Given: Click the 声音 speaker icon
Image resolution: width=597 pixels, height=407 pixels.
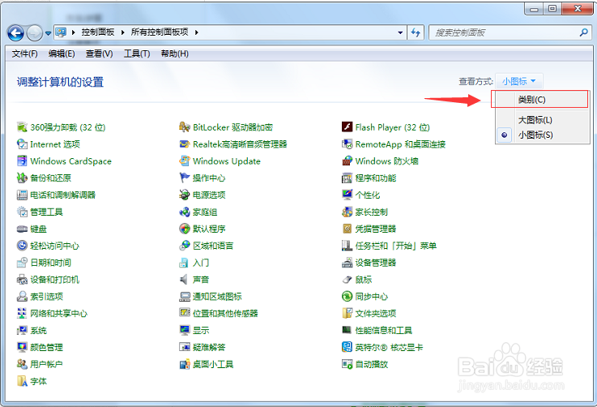Looking at the screenshot, I should (184, 280).
